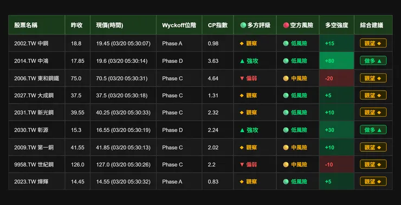Select stock name 2002.TW 中鋼

31,43
